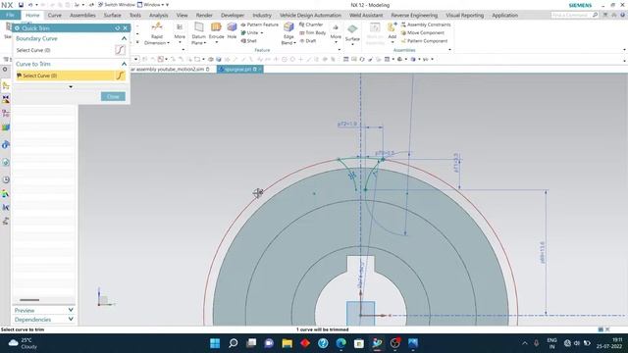The width and height of the screenshot is (628, 353).
Task: Click the Undo icon in title bar
Action: coord(30,5)
